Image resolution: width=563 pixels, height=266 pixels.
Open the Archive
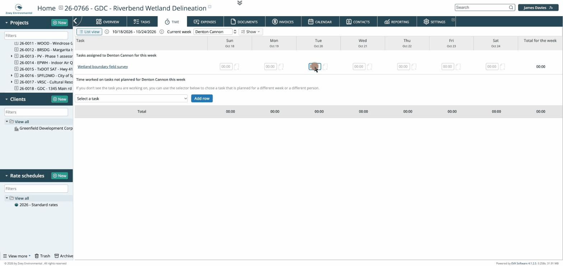(64, 256)
